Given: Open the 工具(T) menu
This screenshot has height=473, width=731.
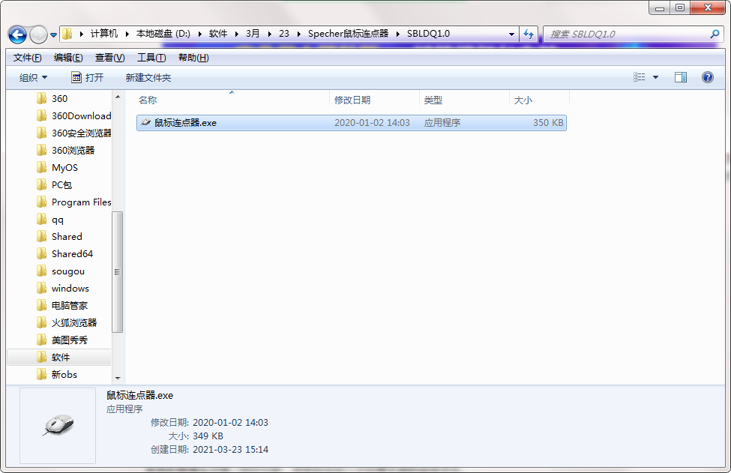Looking at the screenshot, I should (151, 58).
